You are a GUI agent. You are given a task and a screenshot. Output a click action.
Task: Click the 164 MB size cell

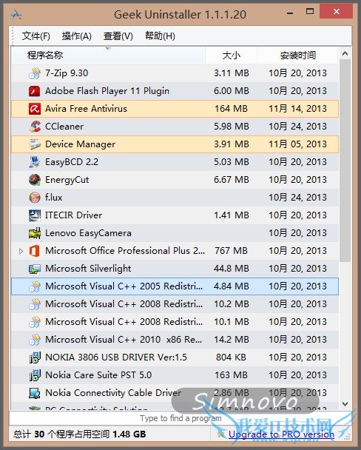[x=231, y=109]
